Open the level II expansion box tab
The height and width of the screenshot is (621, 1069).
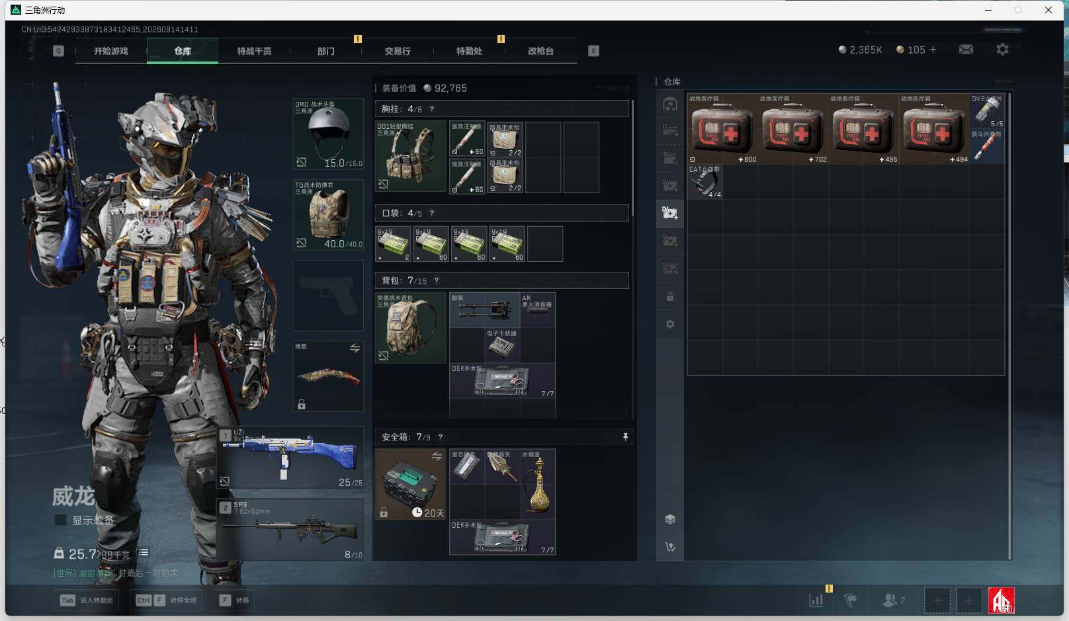670,158
